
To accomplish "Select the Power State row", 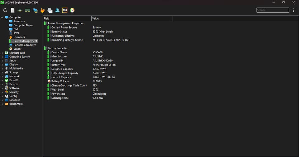I will (77, 94).
